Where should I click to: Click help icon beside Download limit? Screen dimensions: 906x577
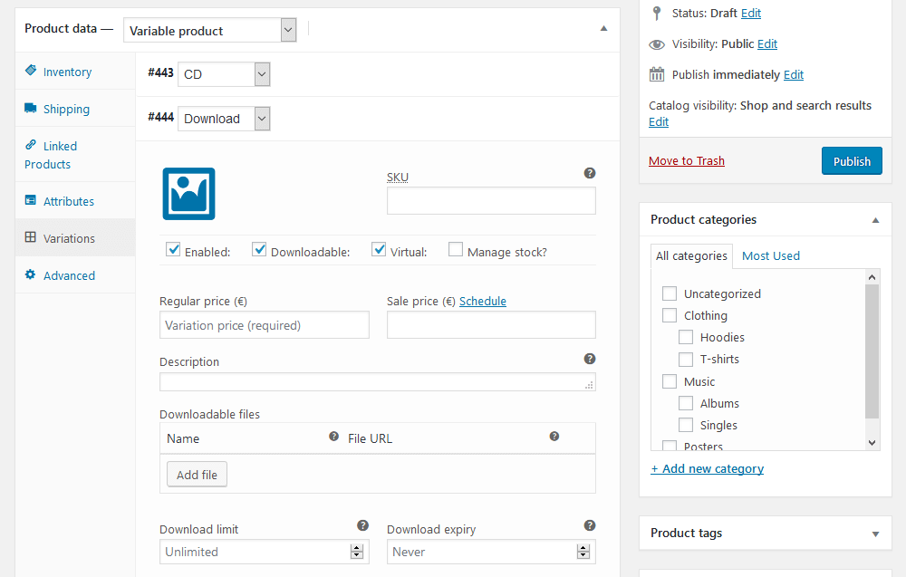[362, 525]
